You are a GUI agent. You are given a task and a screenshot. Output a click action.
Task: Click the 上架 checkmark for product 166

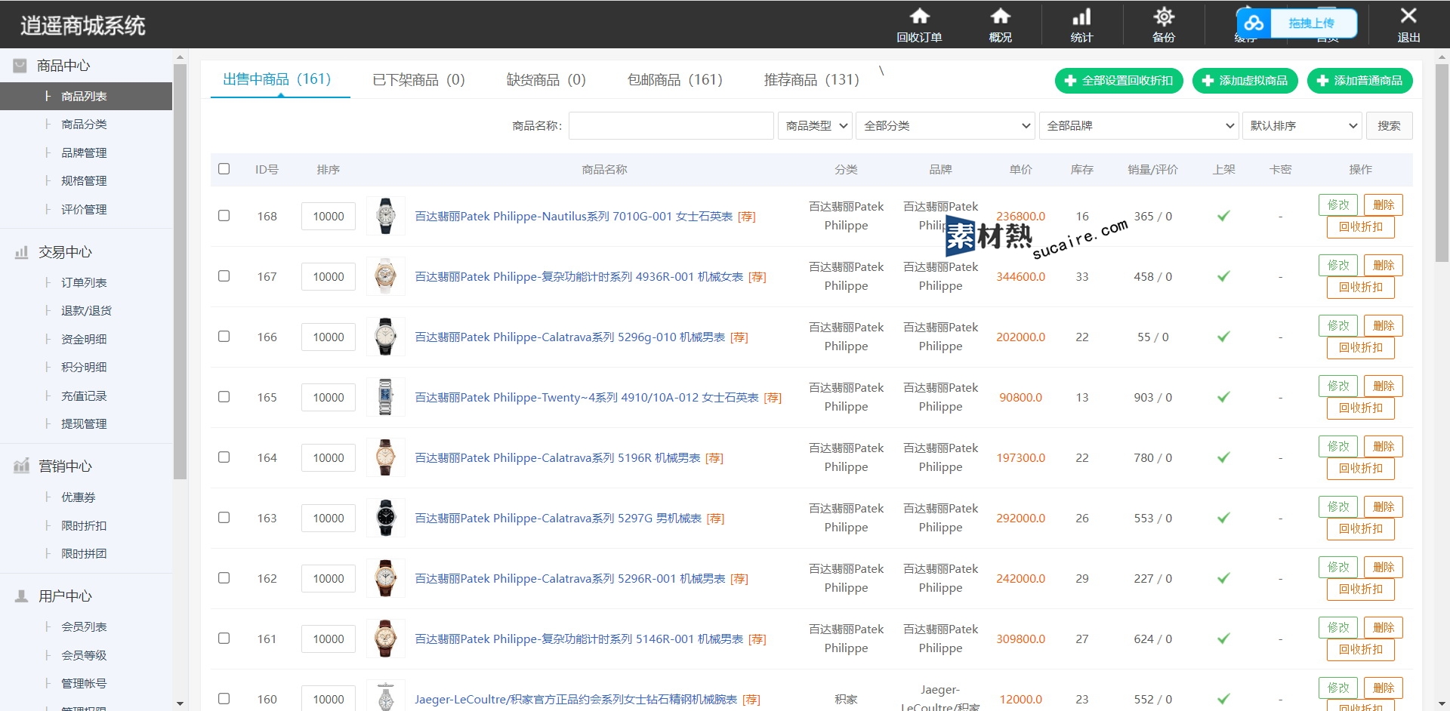point(1223,337)
